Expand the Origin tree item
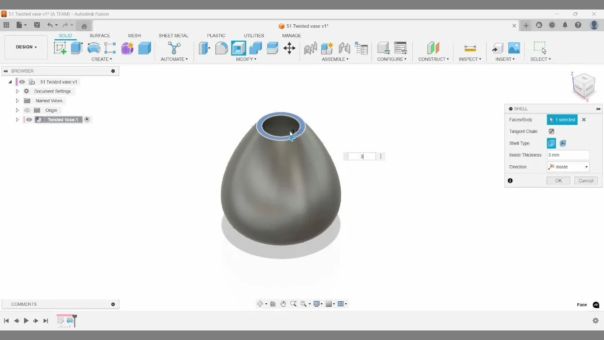Viewport: 604px width, 340px height. tap(17, 110)
